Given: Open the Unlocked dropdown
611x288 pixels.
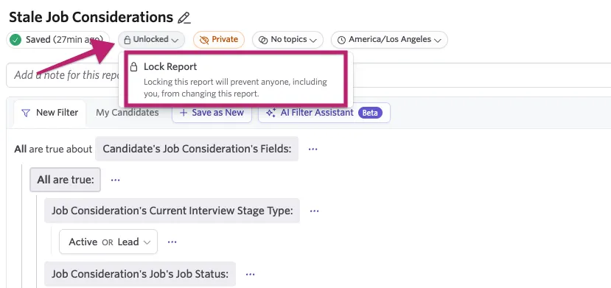Looking at the screenshot, I should click(151, 40).
